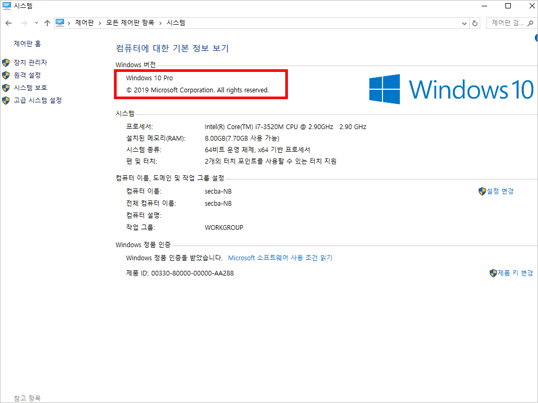The height and width of the screenshot is (403, 538).
Task: Open Microsoft 소프트웨어 사용 조건 읽기 link
Action: click(x=280, y=258)
